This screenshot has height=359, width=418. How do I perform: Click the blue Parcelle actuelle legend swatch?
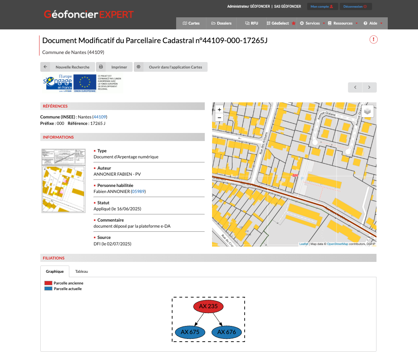[x=48, y=288]
